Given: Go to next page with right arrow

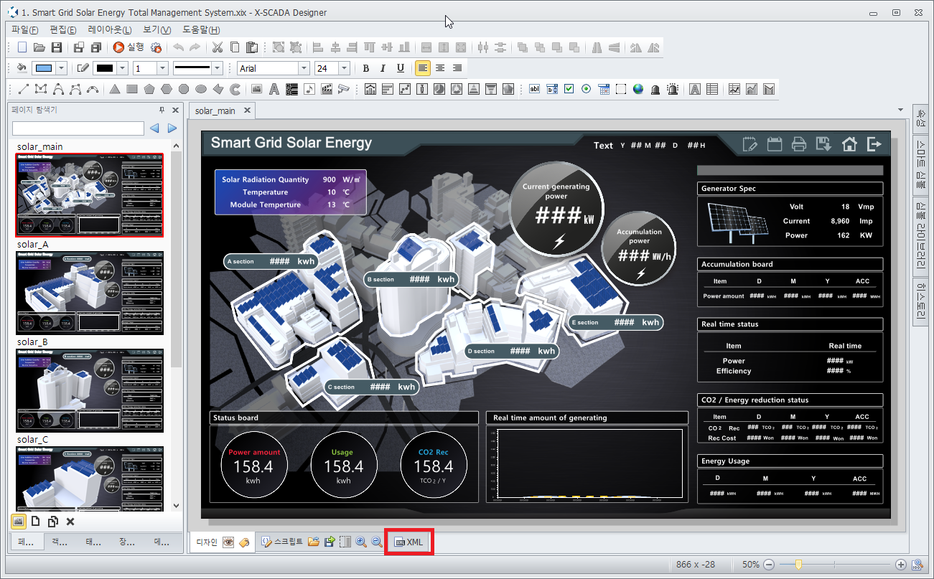Looking at the screenshot, I should coord(172,128).
